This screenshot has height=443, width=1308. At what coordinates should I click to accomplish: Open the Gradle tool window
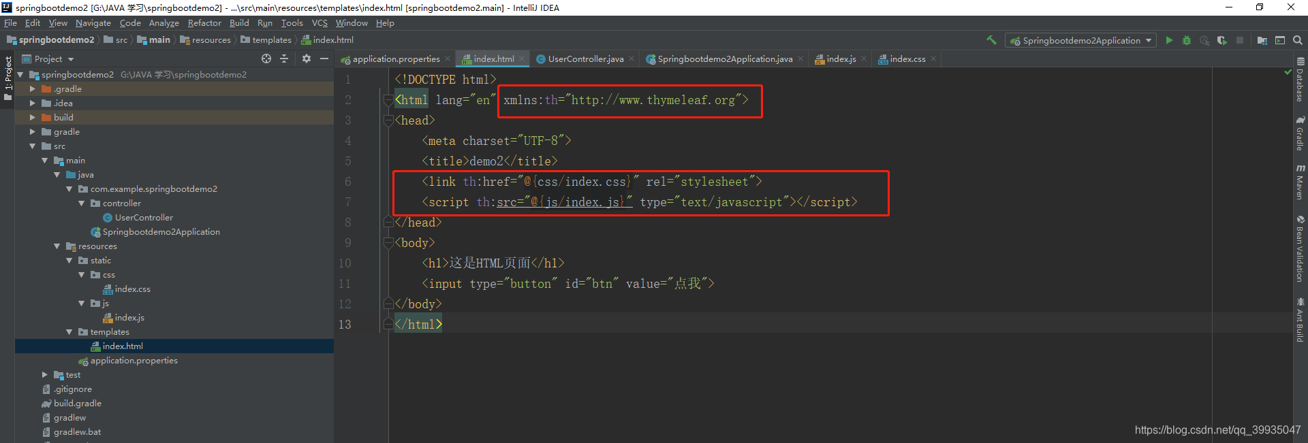click(1300, 133)
